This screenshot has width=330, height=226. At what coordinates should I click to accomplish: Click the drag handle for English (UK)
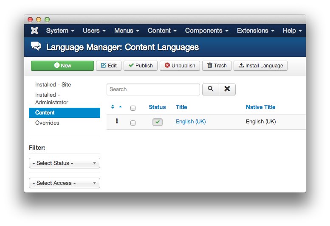[117, 122]
